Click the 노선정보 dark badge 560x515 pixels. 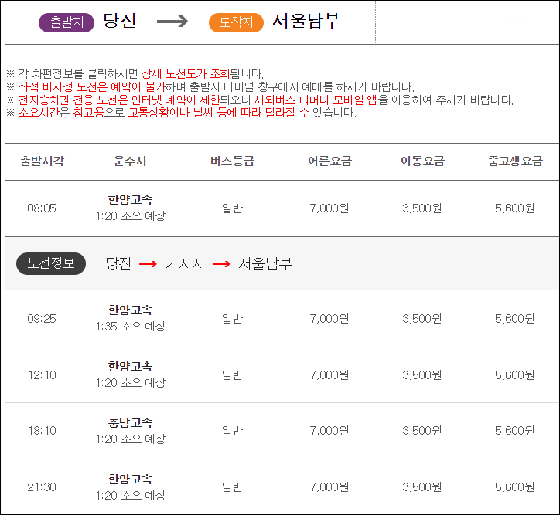tap(51, 263)
